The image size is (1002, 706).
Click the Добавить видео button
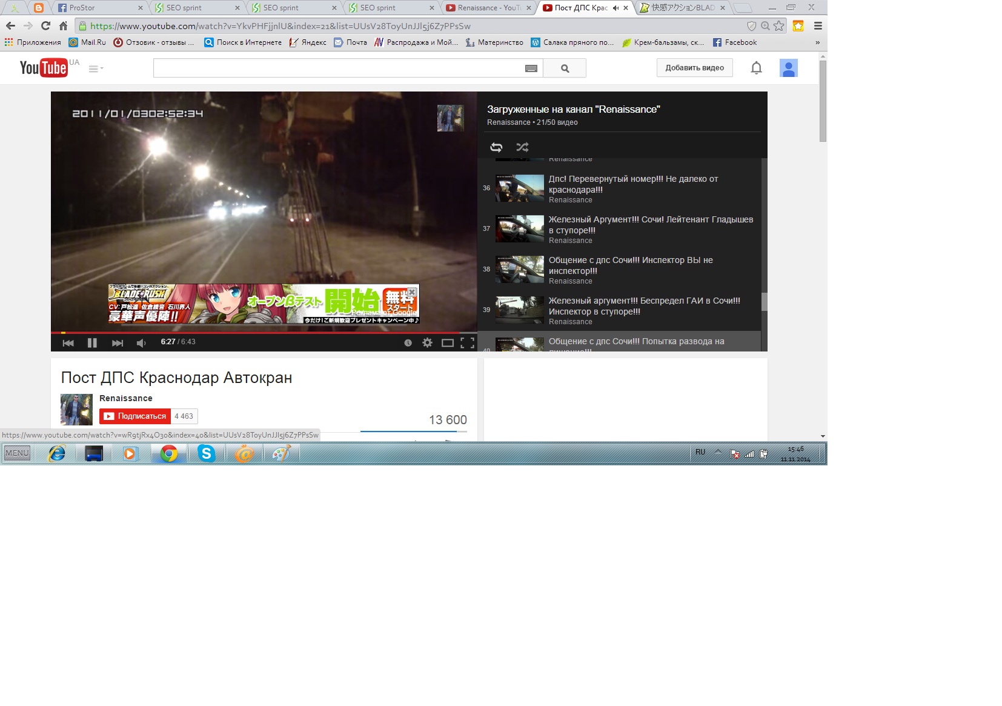click(x=694, y=68)
